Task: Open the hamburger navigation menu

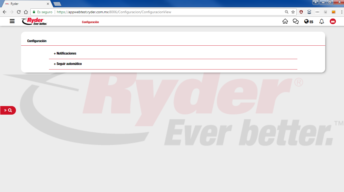Action: click(12, 21)
